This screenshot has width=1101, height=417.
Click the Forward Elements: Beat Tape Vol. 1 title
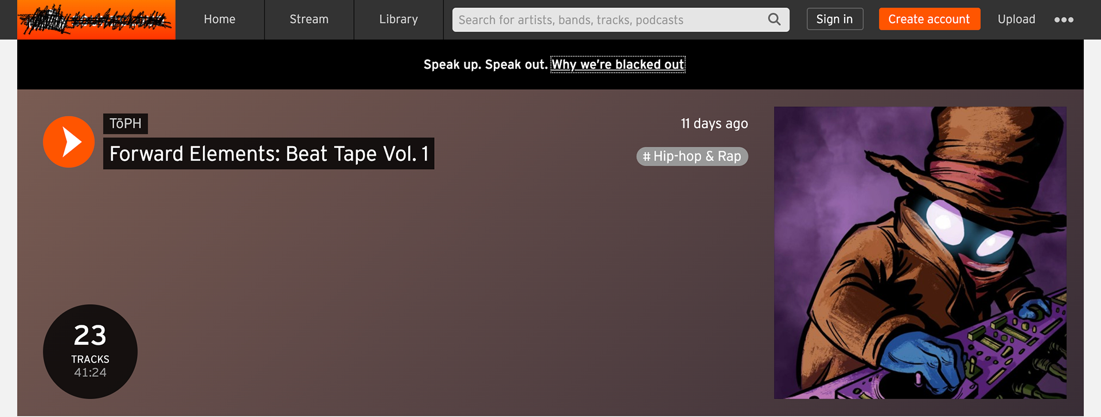click(269, 154)
